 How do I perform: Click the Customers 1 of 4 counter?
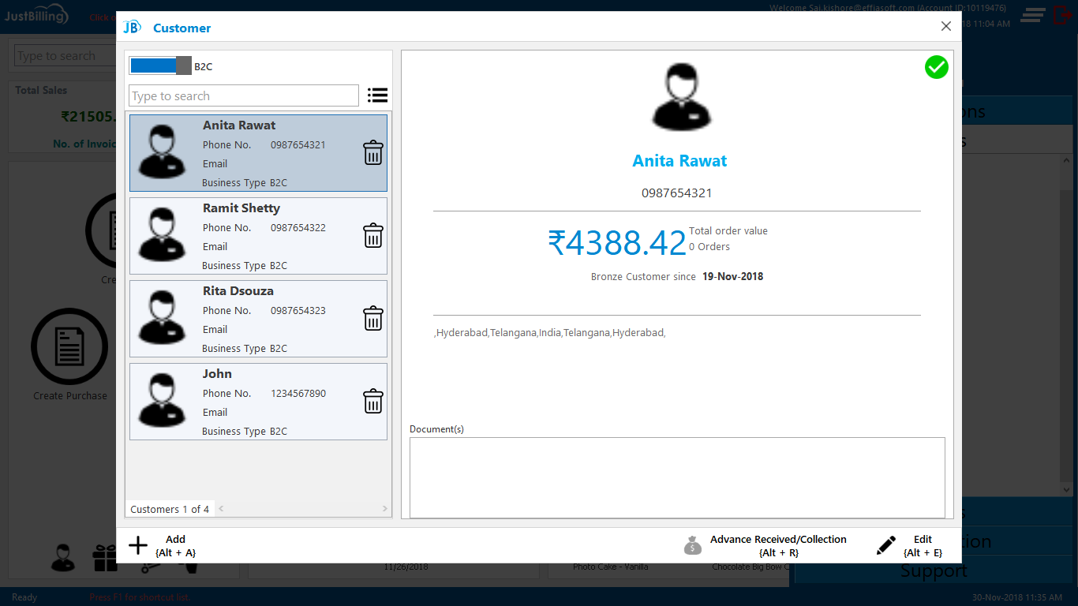click(x=170, y=509)
